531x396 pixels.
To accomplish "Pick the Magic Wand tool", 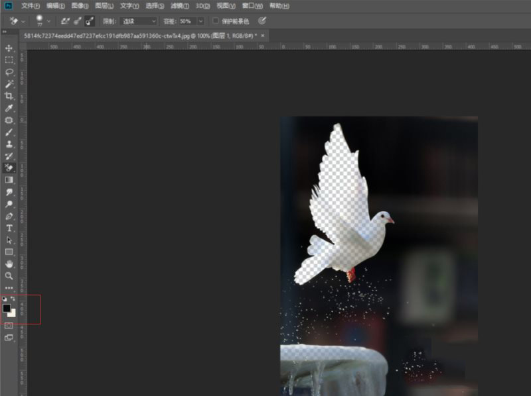I will coord(9,84).
